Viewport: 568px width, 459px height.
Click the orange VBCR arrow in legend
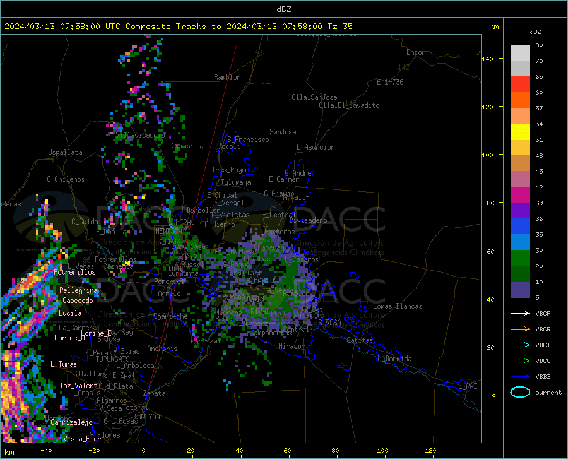click(520, 330)
